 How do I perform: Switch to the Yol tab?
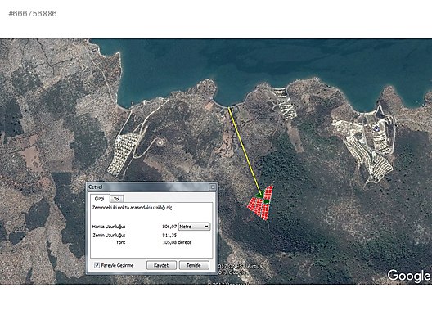pos(116,199)
